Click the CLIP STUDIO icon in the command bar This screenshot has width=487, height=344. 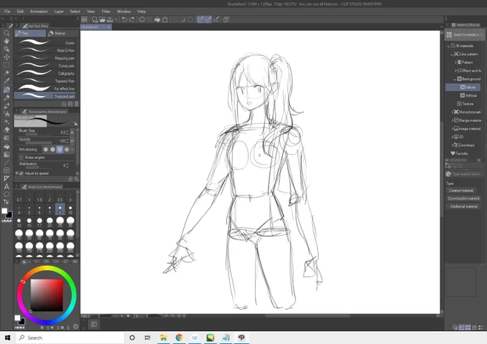[x=85, y=19]
